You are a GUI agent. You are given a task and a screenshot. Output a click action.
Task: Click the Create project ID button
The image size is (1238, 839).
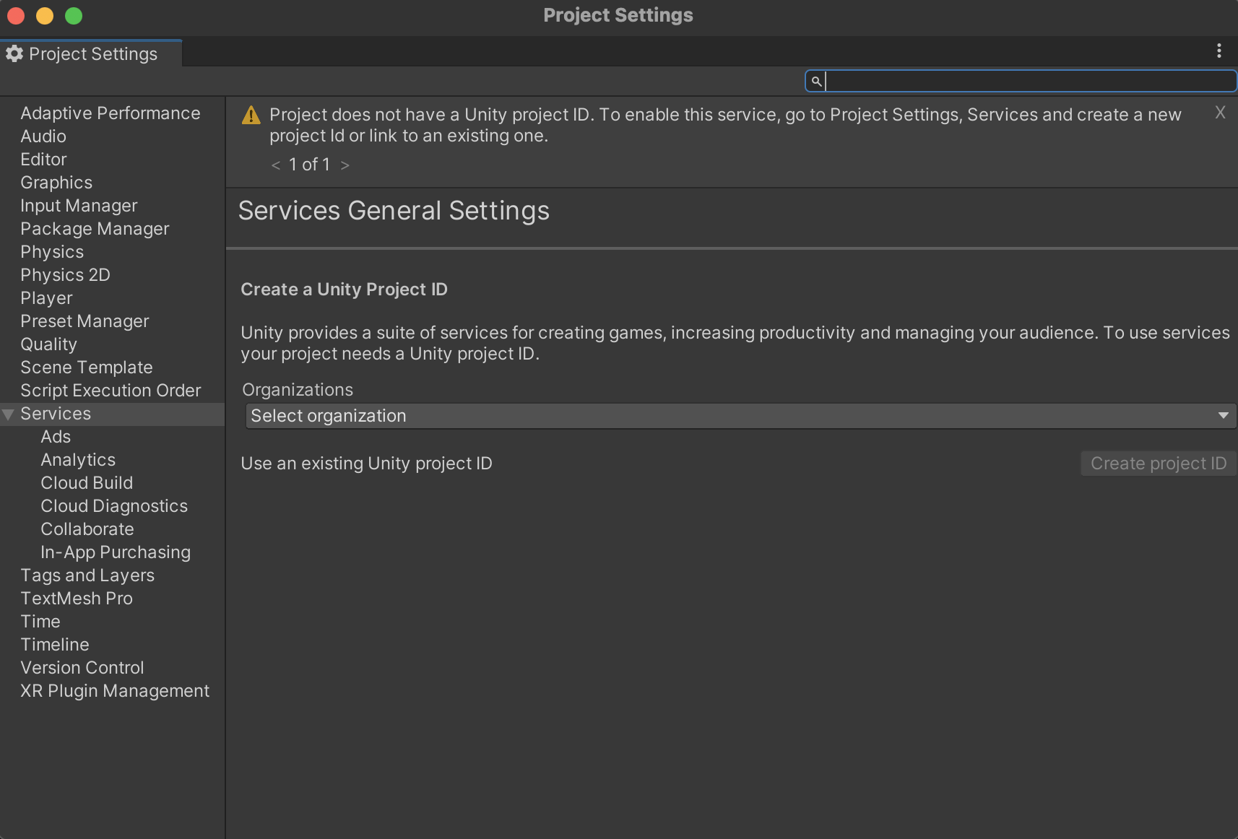[1158, 464]
